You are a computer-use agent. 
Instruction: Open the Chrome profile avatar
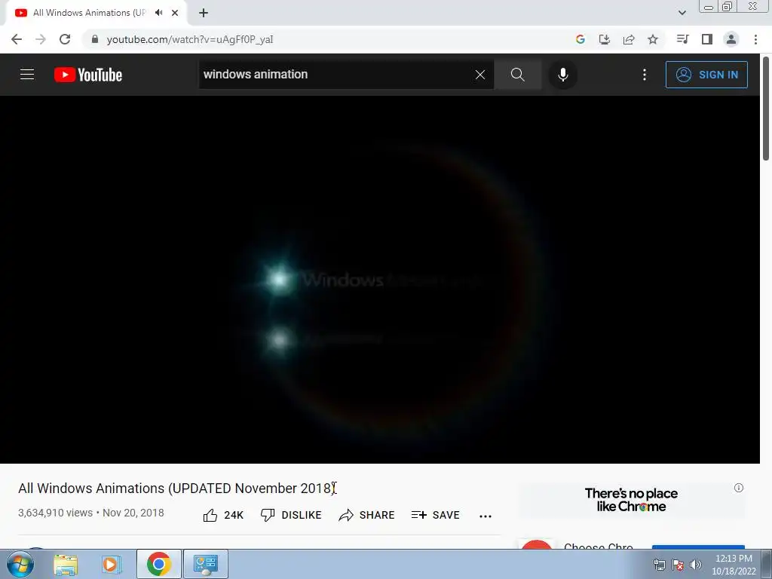pyautogui.click(x=731, y=39)
